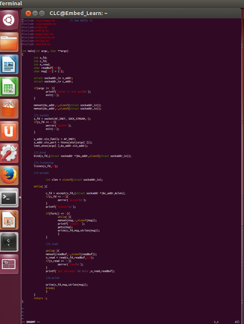Maximize the terminal window

click(42, 14)
